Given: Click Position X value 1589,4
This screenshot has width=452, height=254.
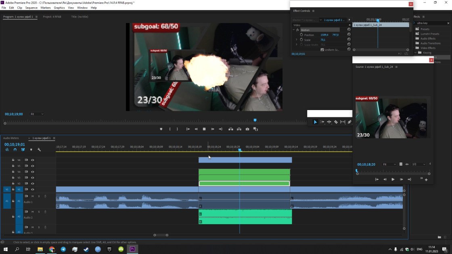Looking at the screenshot, I should pos(324,35).
